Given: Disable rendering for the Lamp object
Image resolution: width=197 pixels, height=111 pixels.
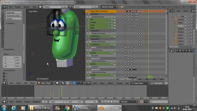Looking at the screenshot, I should coord(191,35).
